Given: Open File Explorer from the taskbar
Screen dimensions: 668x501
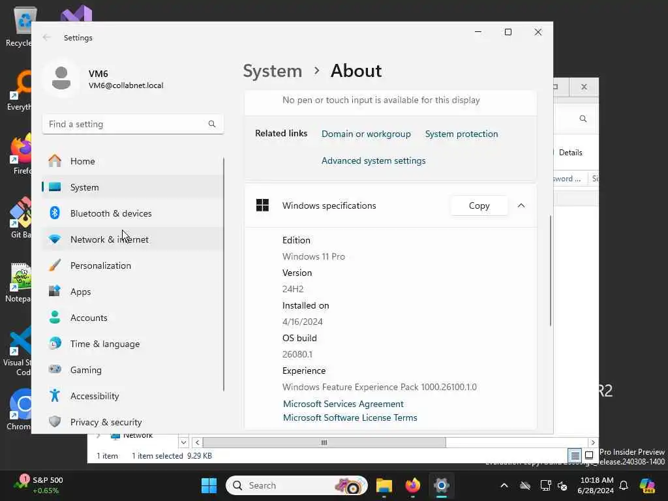Looking at the screenshot, I should click(384, 485).
